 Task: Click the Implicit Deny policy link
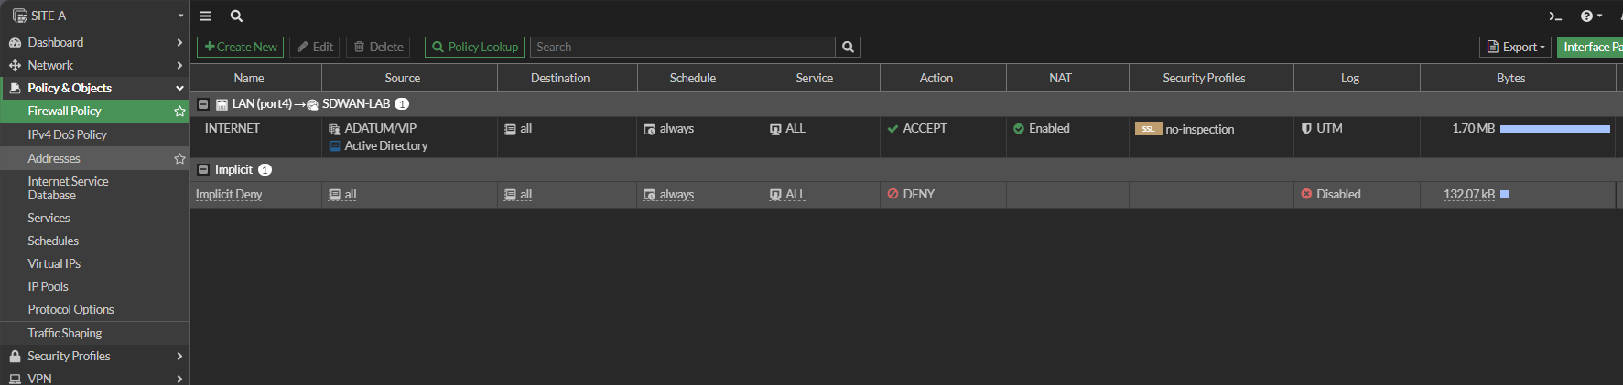coord(229,194)
